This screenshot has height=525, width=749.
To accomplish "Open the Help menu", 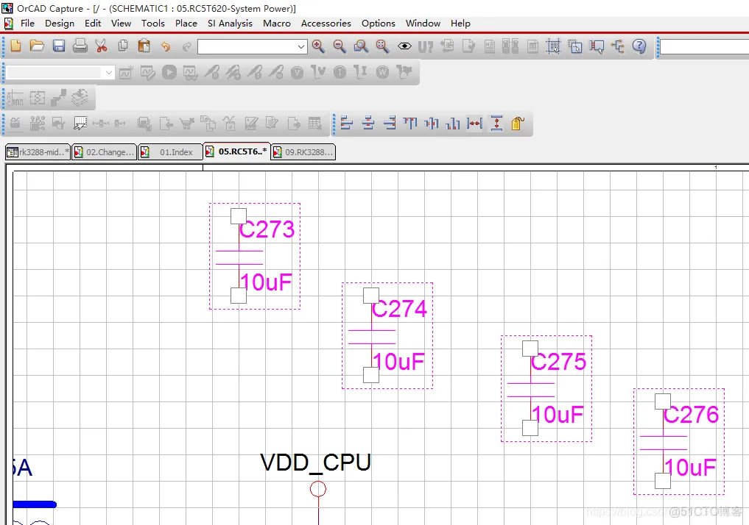I will click(460, 24).
